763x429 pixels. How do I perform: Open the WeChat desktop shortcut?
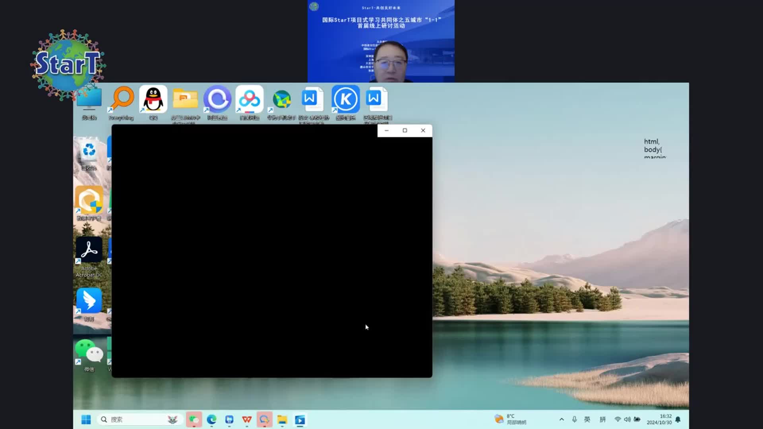89,351
